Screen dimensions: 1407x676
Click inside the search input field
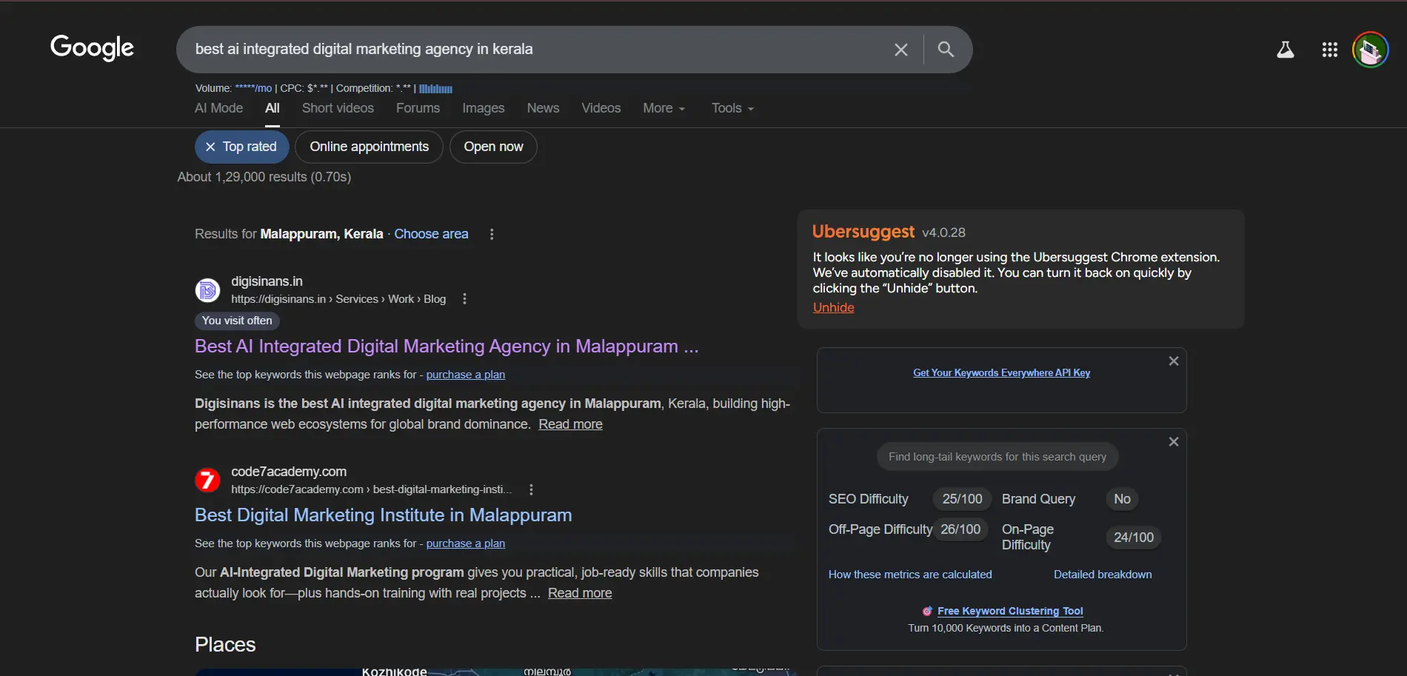[x=518, y=50]
